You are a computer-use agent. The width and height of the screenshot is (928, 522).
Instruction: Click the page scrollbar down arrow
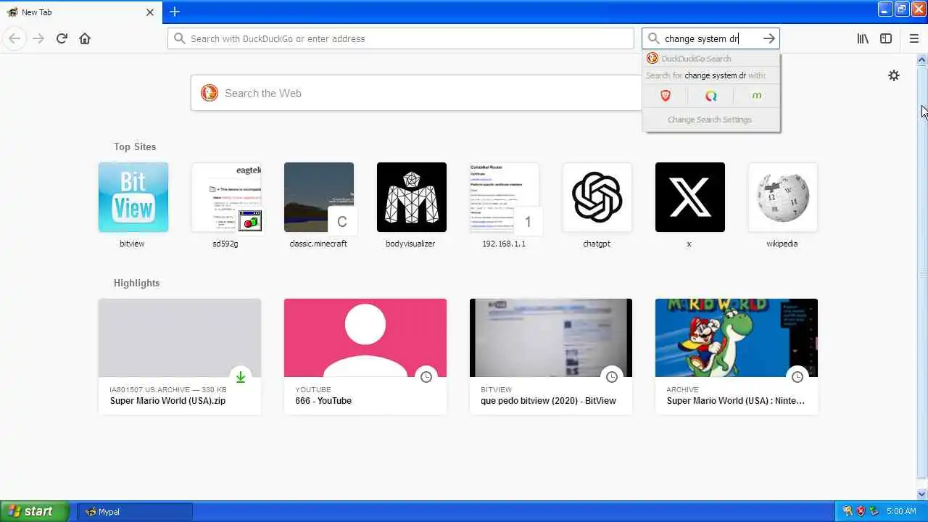click(922, 493)
